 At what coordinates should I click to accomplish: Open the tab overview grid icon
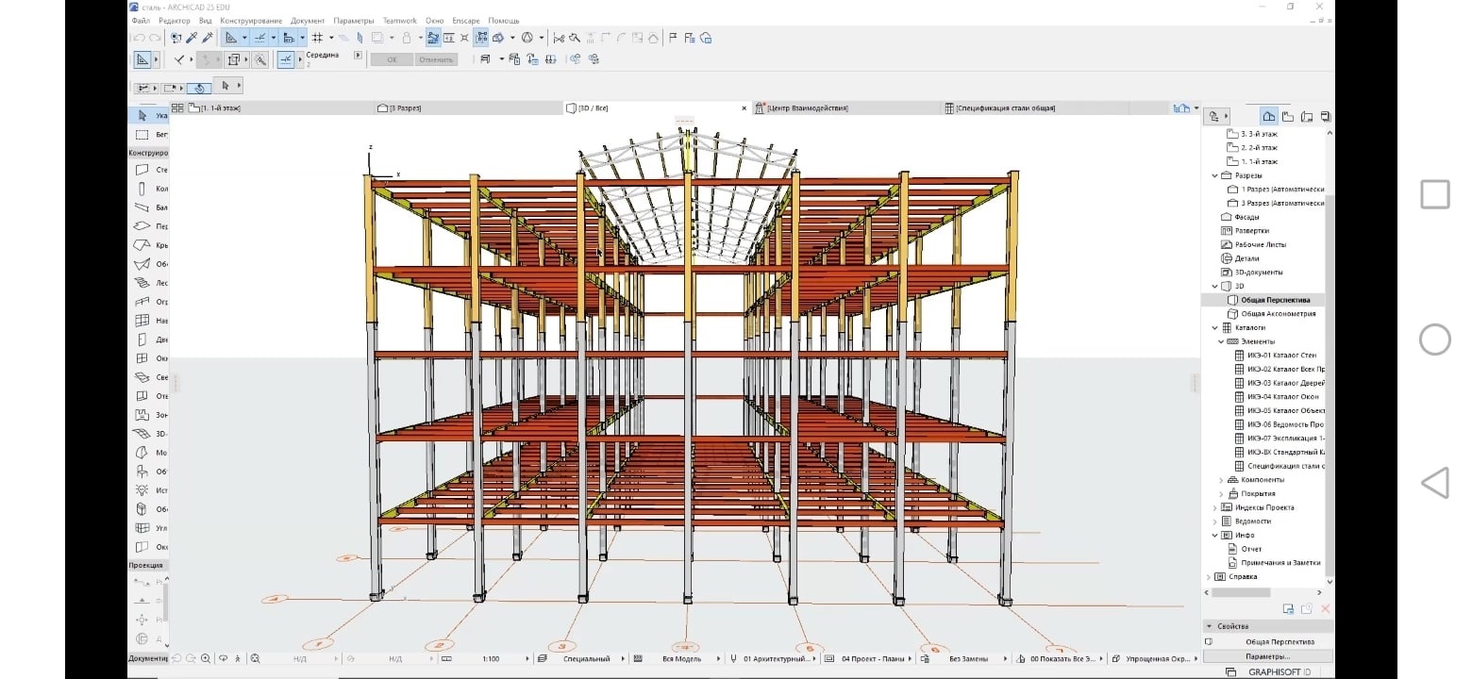coord(177,108)
